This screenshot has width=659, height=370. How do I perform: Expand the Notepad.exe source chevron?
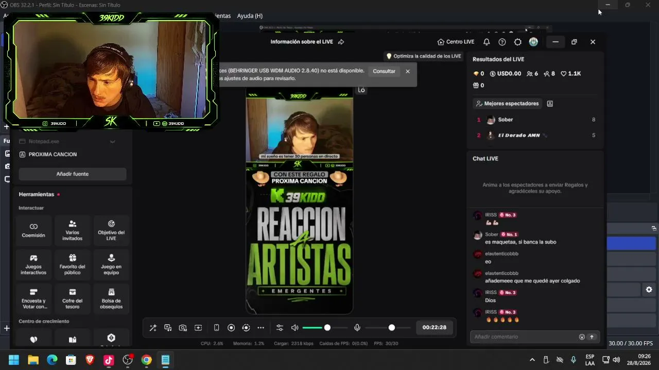(112, 141)
